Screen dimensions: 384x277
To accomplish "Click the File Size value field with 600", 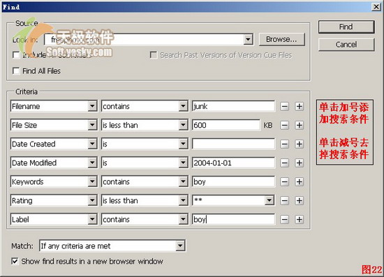I will (x=226, y=125).
